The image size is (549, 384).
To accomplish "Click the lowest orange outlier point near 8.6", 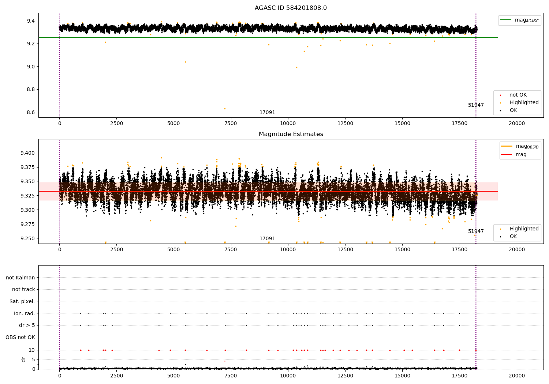I will point(225,109).
